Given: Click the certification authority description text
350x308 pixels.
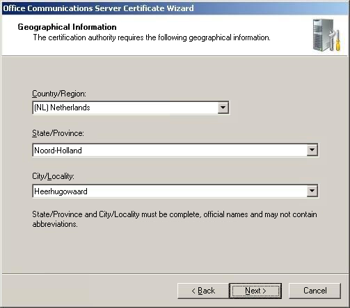Looking at the screenshot, I should coord(152,37).
